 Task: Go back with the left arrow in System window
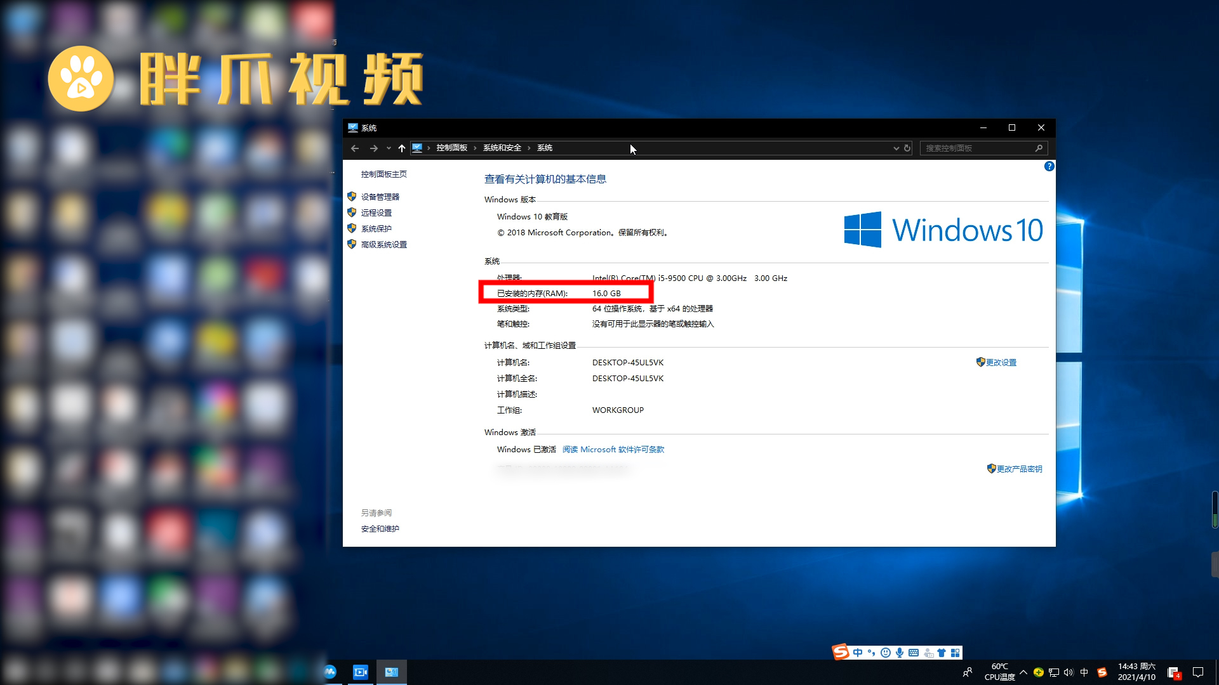coord(355,148)
